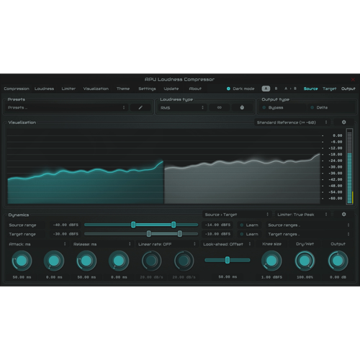The image size is (360, 360).
Task: Open Linear rate: OFF dropdown
Action: coord(167,244)
